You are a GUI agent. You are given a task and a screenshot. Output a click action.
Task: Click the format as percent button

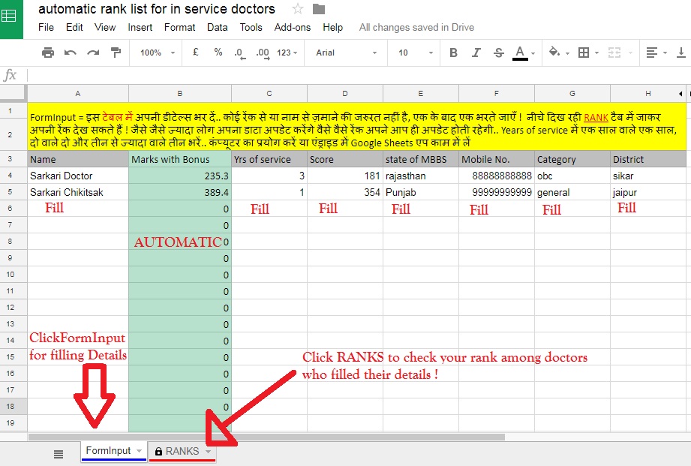[218, 53]
